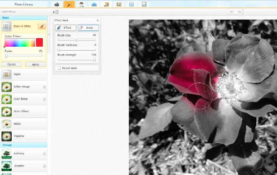Screen dimensions: 277x175
Task: Choose the Vignette effect
Action: click(23, 136)
